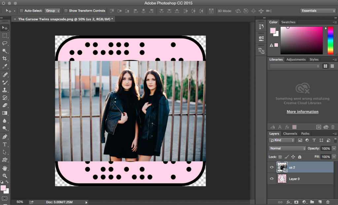Toggle lock transparent pixels
338x205 pixels.
pyautogui.click(x=280, y=157)
